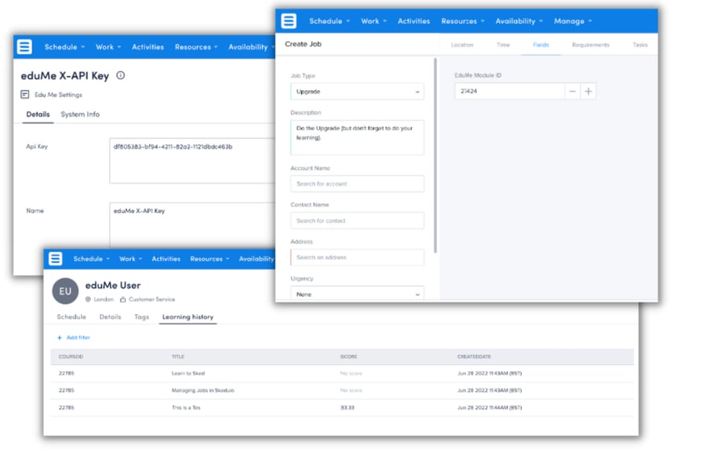Viewport: 706px width, 470px height.
Task: Focus the Address search field
Action: (x=357, y=257)
